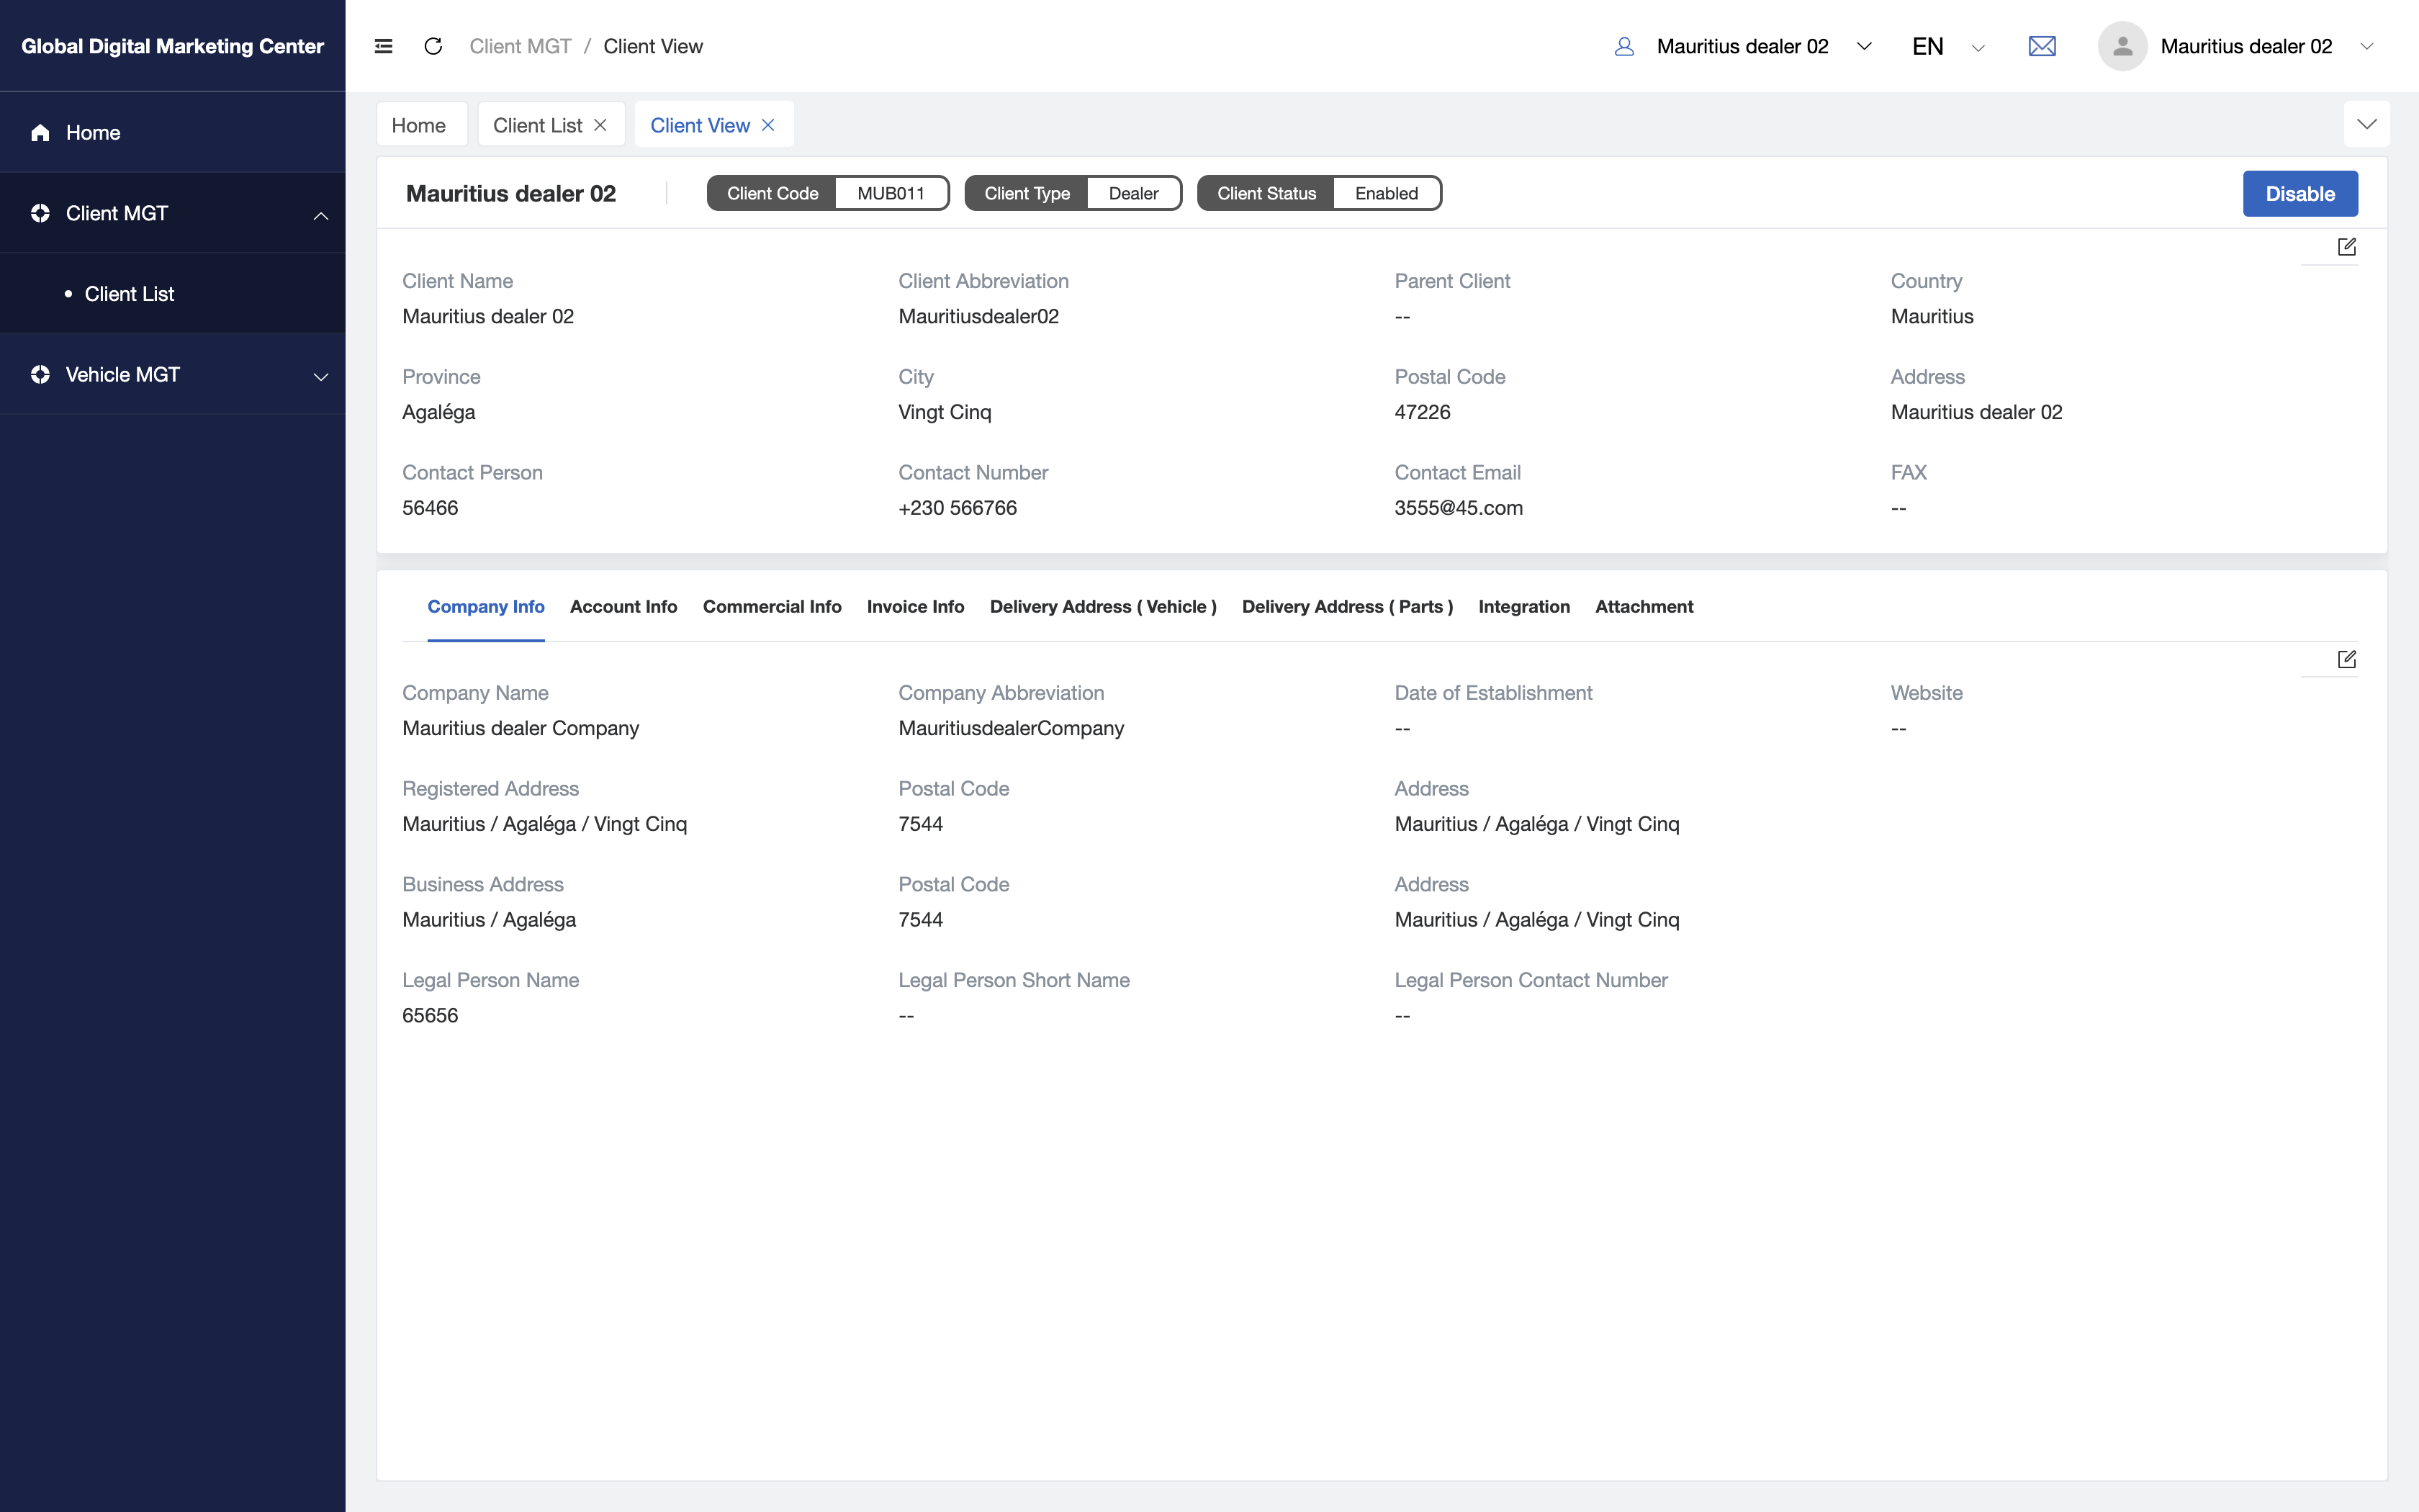The image size is (2419, 1512).
Task: Click the city value Vingt Cinq
Action: click(944, 412)
